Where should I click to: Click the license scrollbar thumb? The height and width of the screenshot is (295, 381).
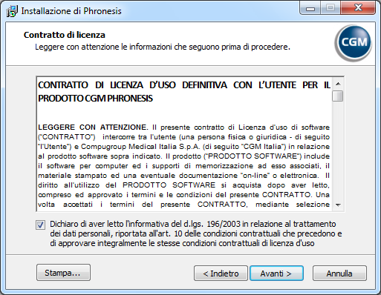pos(338,96)
